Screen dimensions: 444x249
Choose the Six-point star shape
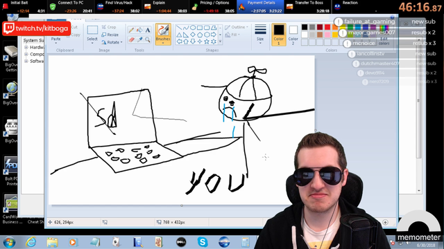coord(214,41)
